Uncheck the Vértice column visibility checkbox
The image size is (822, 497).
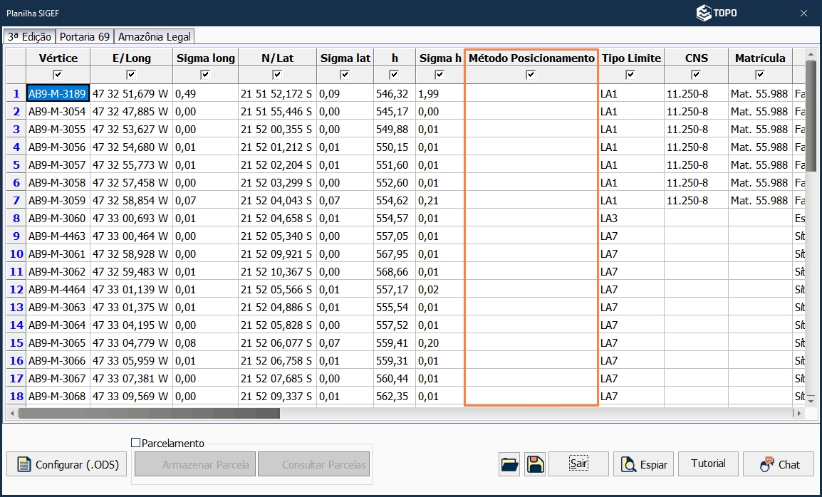58,74
